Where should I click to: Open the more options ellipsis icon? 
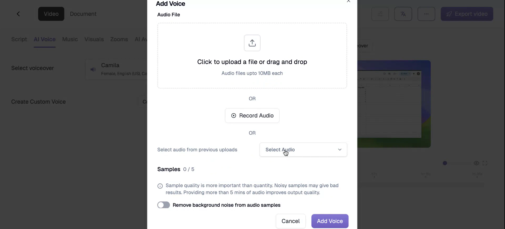click(x=426, y=14)
